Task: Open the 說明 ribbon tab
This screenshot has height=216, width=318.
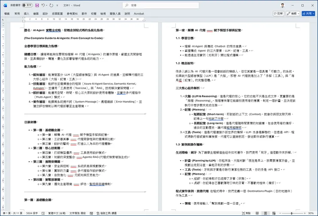Action: click(127, 14)
